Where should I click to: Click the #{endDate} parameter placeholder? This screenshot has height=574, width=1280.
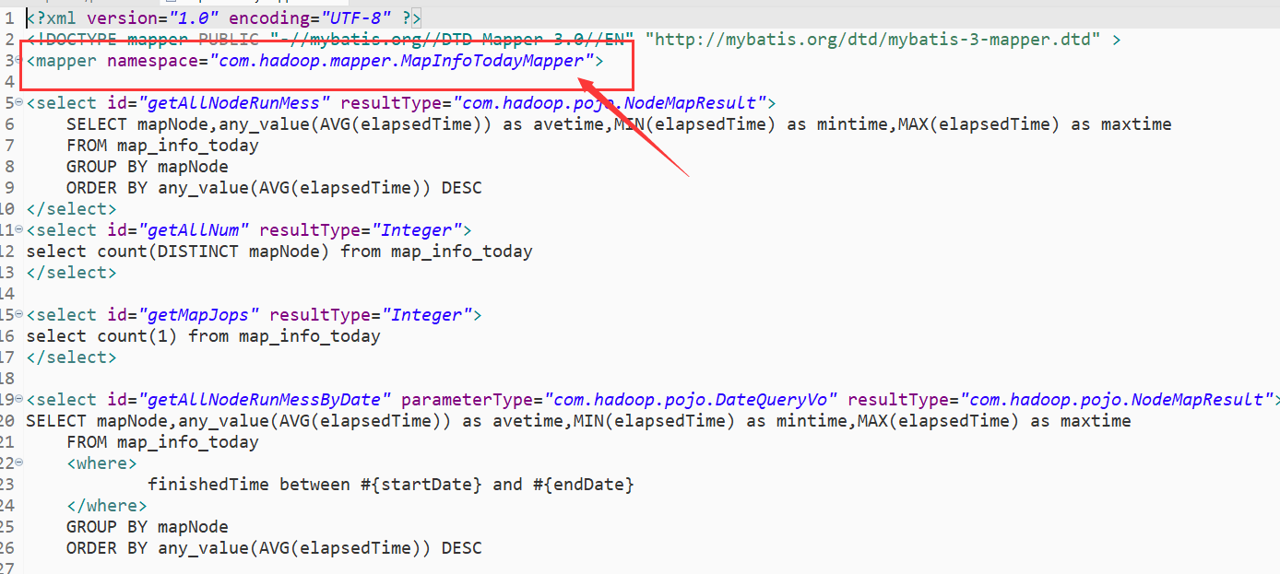[x=584, y=485]
